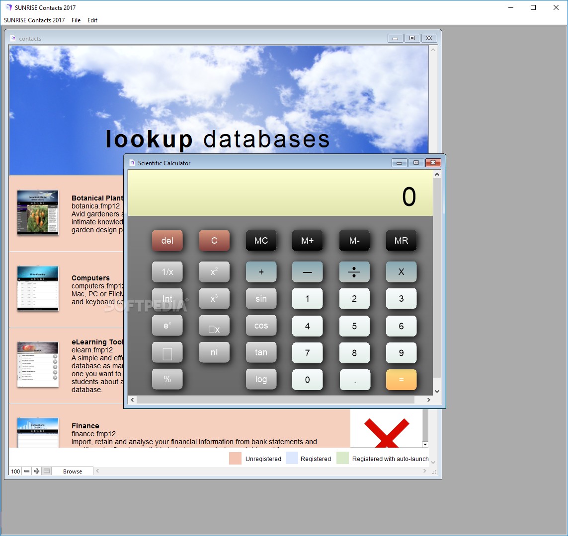Click the calculator horizontal scrollbar right arrow

[428, 400]
